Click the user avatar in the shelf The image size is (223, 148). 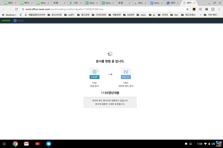pos(219,144)
